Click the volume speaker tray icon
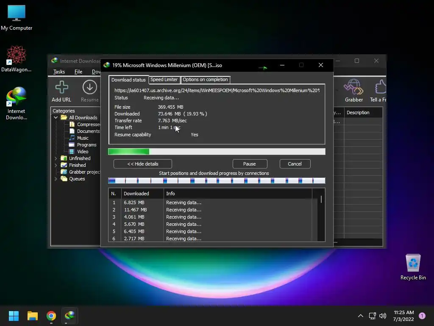Screen dimensions: 434x326 point(383,316)
